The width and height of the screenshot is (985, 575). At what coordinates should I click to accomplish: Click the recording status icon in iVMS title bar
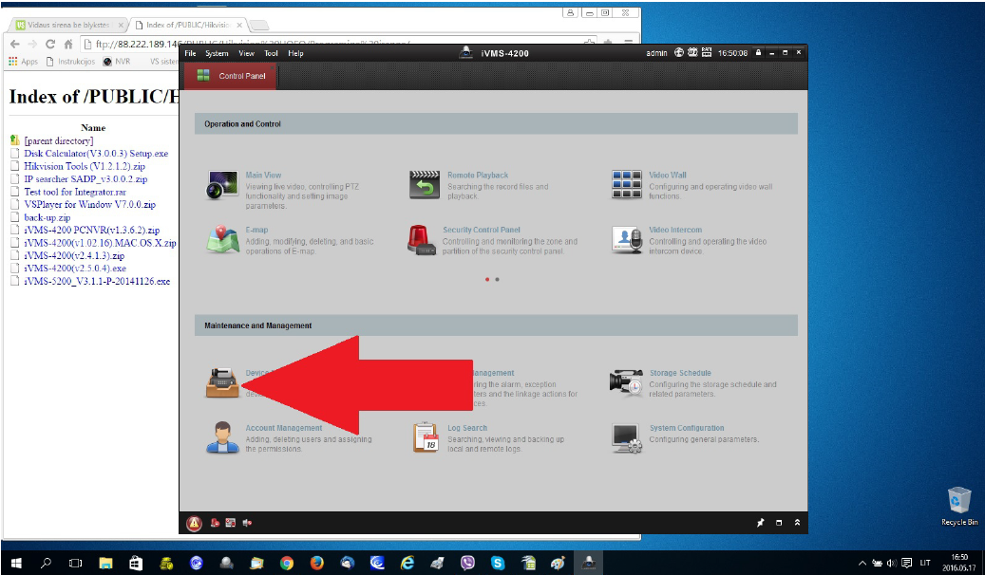(x=692, y=53)
